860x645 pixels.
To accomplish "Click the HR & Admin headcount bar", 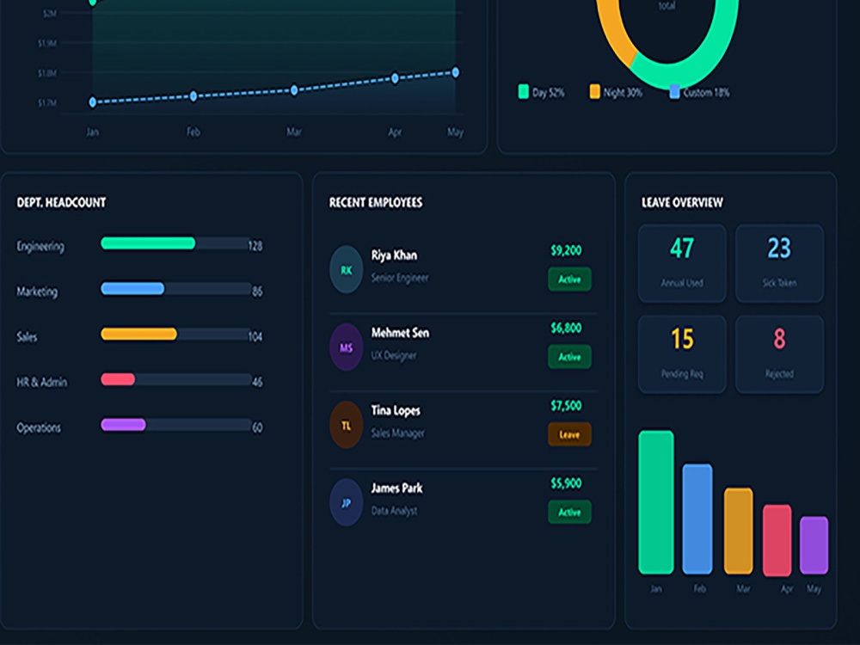I will coord(175,379).
